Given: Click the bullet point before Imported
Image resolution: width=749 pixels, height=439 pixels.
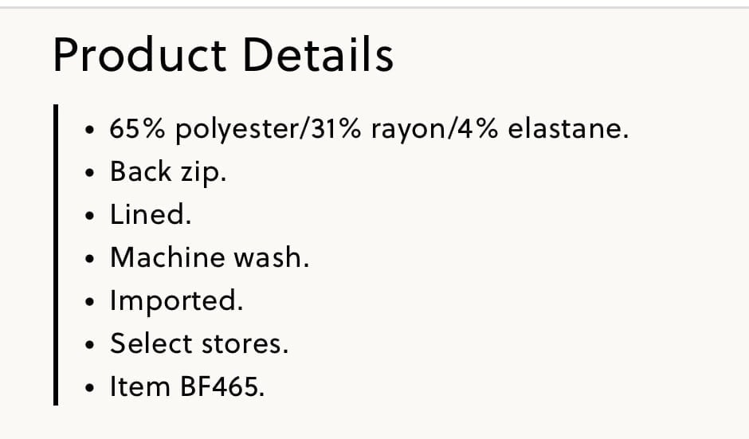Looking at the screenshot, I should point(89,302).
